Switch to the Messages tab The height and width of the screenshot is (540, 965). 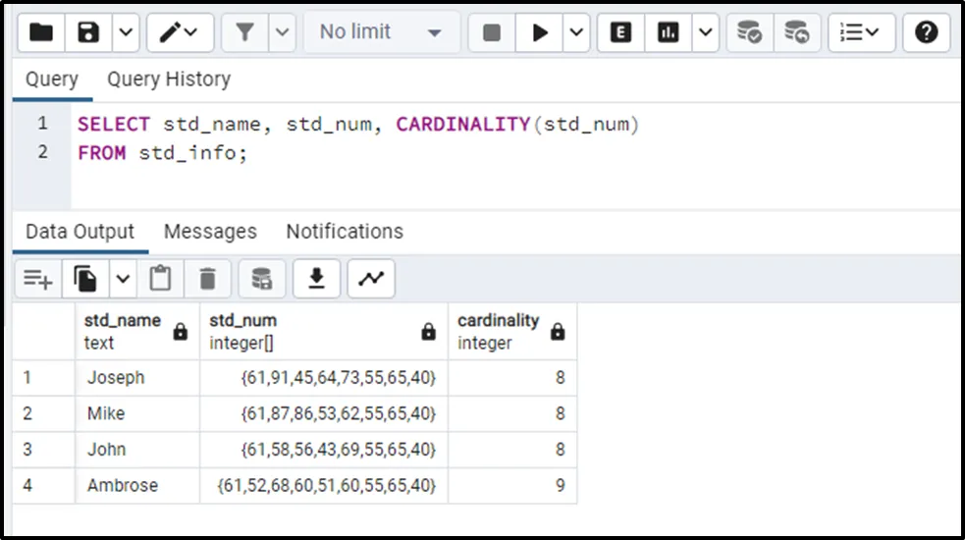210,232
